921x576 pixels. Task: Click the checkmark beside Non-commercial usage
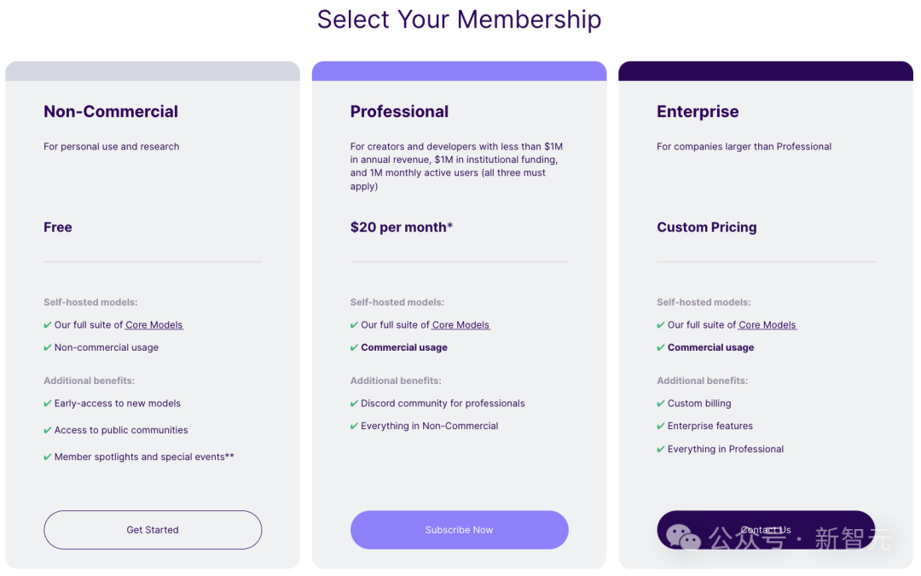point(48,347)
